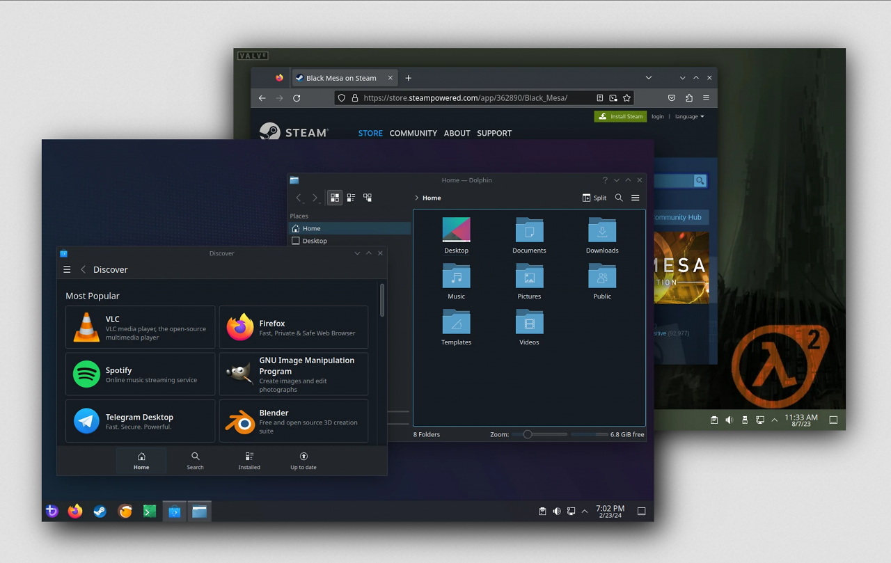Open the terminal from the front taskbar
This screenshot has width=891, height=563.
[150, 512]
